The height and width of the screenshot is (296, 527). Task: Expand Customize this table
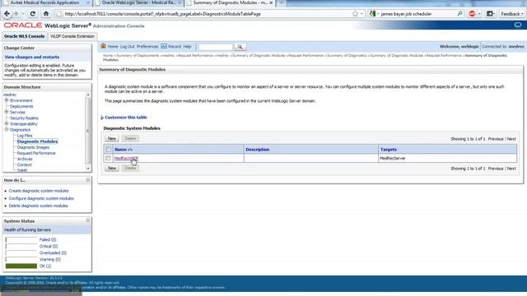point(126,117)
